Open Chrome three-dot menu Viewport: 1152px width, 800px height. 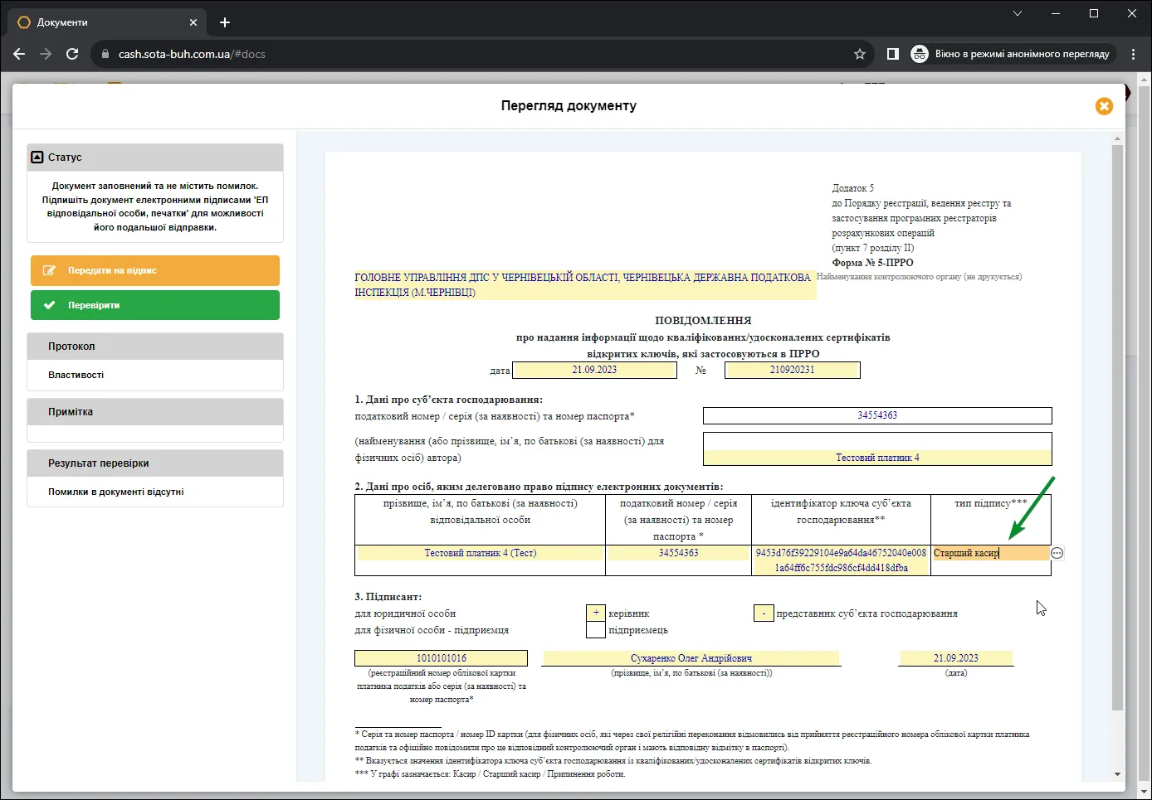pos(1133,54)
